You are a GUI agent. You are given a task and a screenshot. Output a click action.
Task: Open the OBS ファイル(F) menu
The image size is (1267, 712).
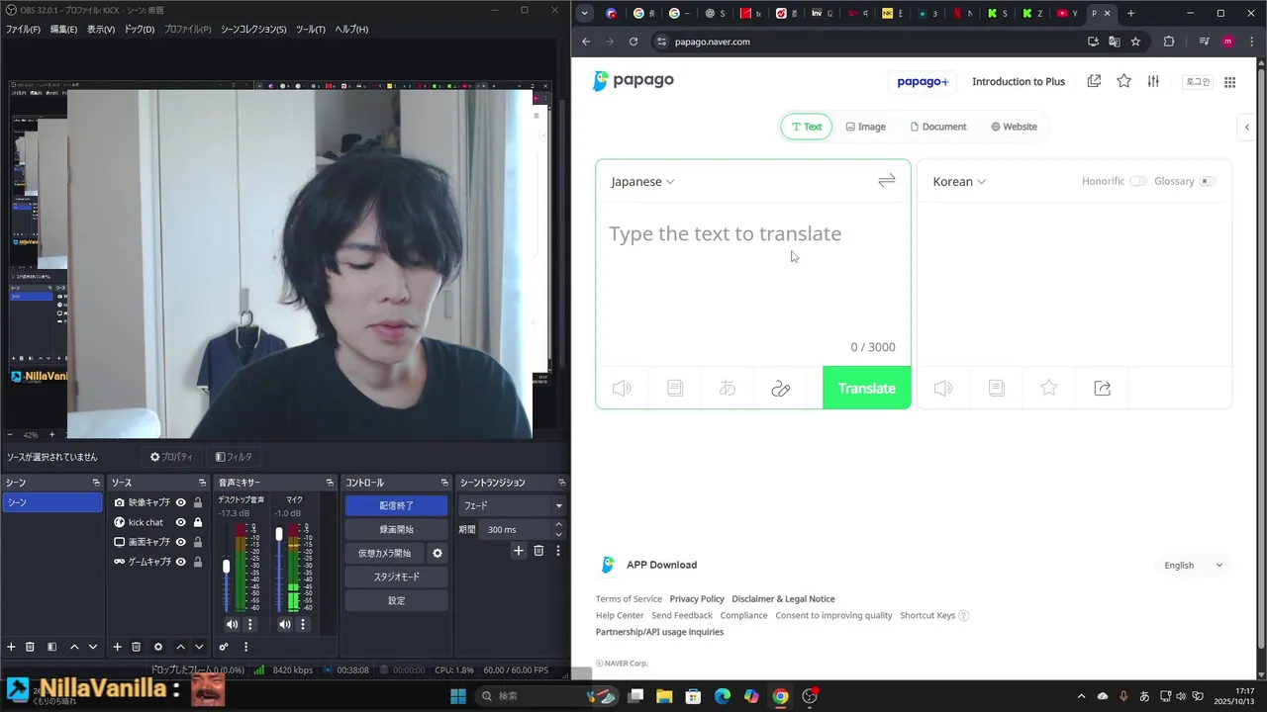(23, 29)
